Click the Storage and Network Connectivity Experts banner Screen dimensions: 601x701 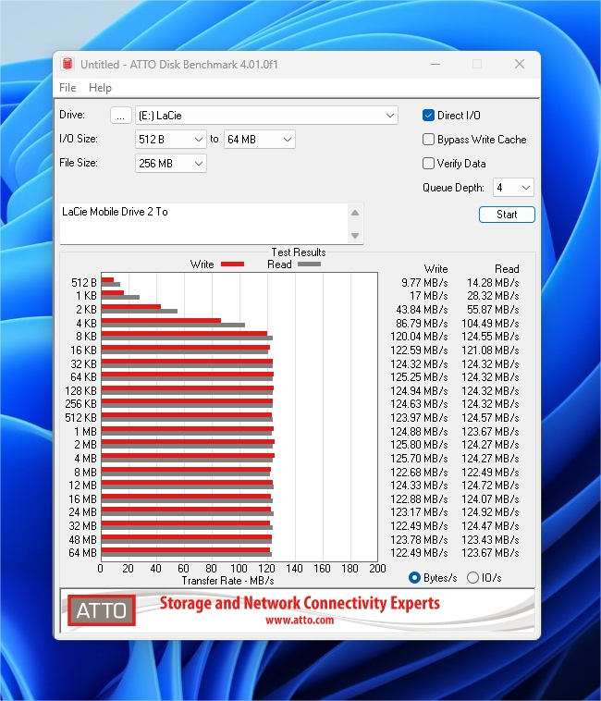click(300, 603)
